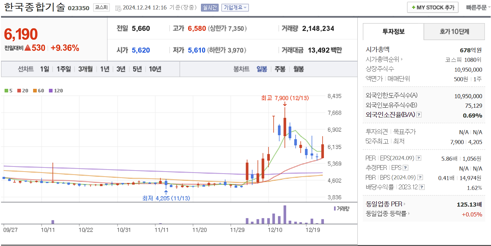This screenshot has width=491, height=246.
Task: Open help icon beside 추정PER|EPS
Action: coord(405,168)
